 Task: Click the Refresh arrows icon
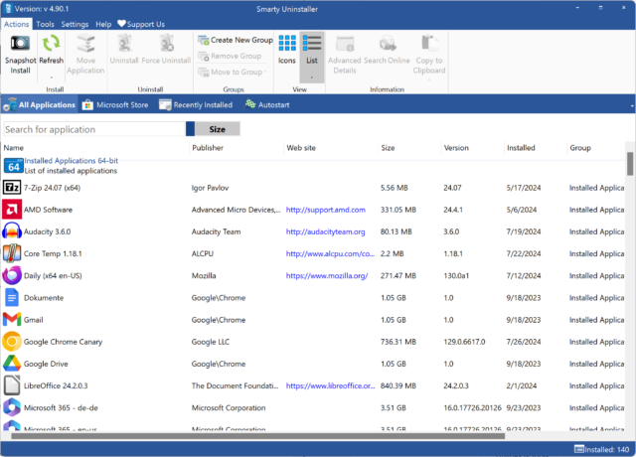click(51, 43)
